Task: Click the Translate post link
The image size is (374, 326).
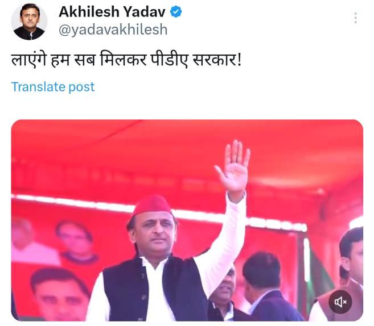Action: [x=53, y=87]
